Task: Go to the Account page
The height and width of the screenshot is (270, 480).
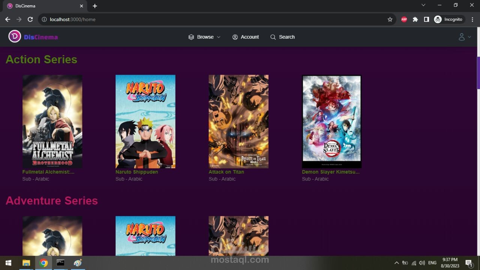Action: pos(246,37)
